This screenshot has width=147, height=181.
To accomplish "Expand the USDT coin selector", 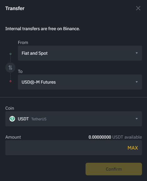I will (x=74, y=119).
